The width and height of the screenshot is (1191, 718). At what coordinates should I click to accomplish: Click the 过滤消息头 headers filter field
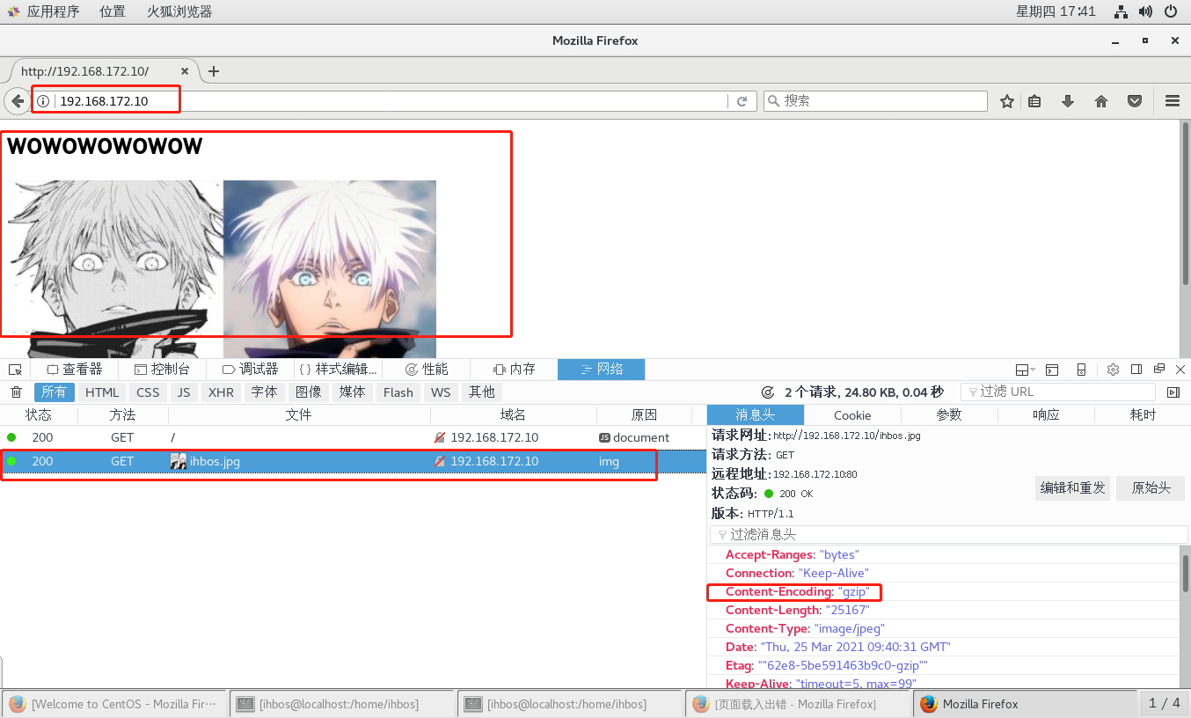tap(948, 535)
